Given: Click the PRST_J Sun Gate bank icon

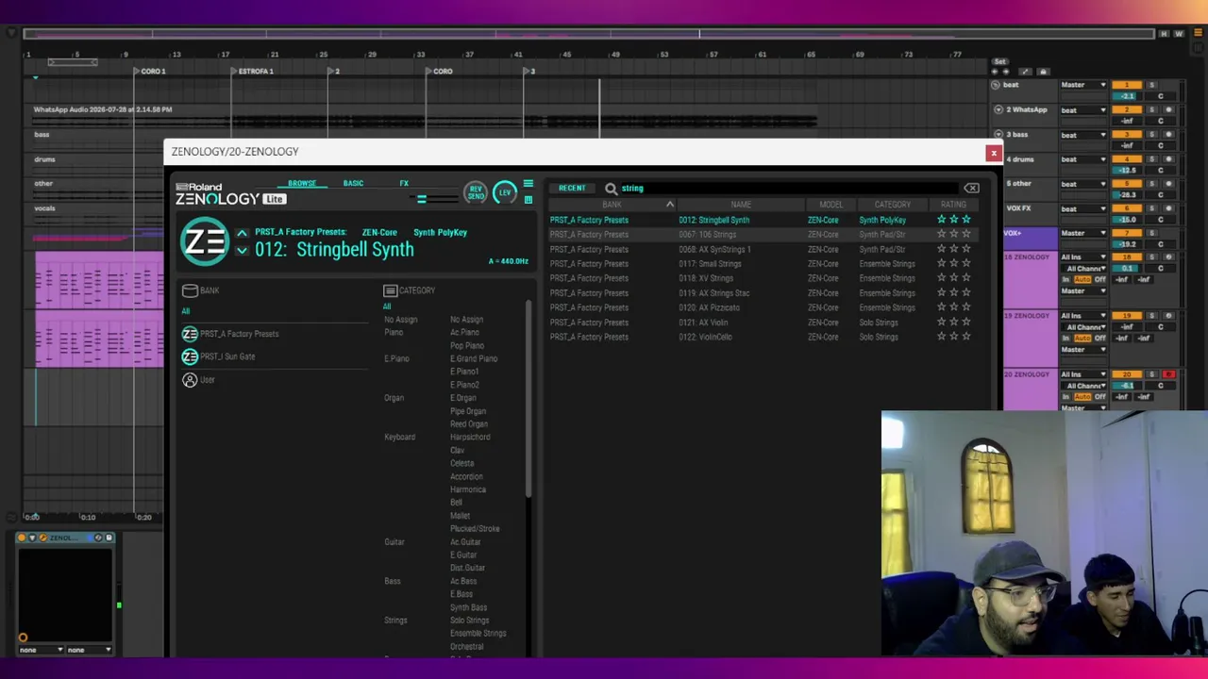Looking at the screenshot, I should pos(190,356).
